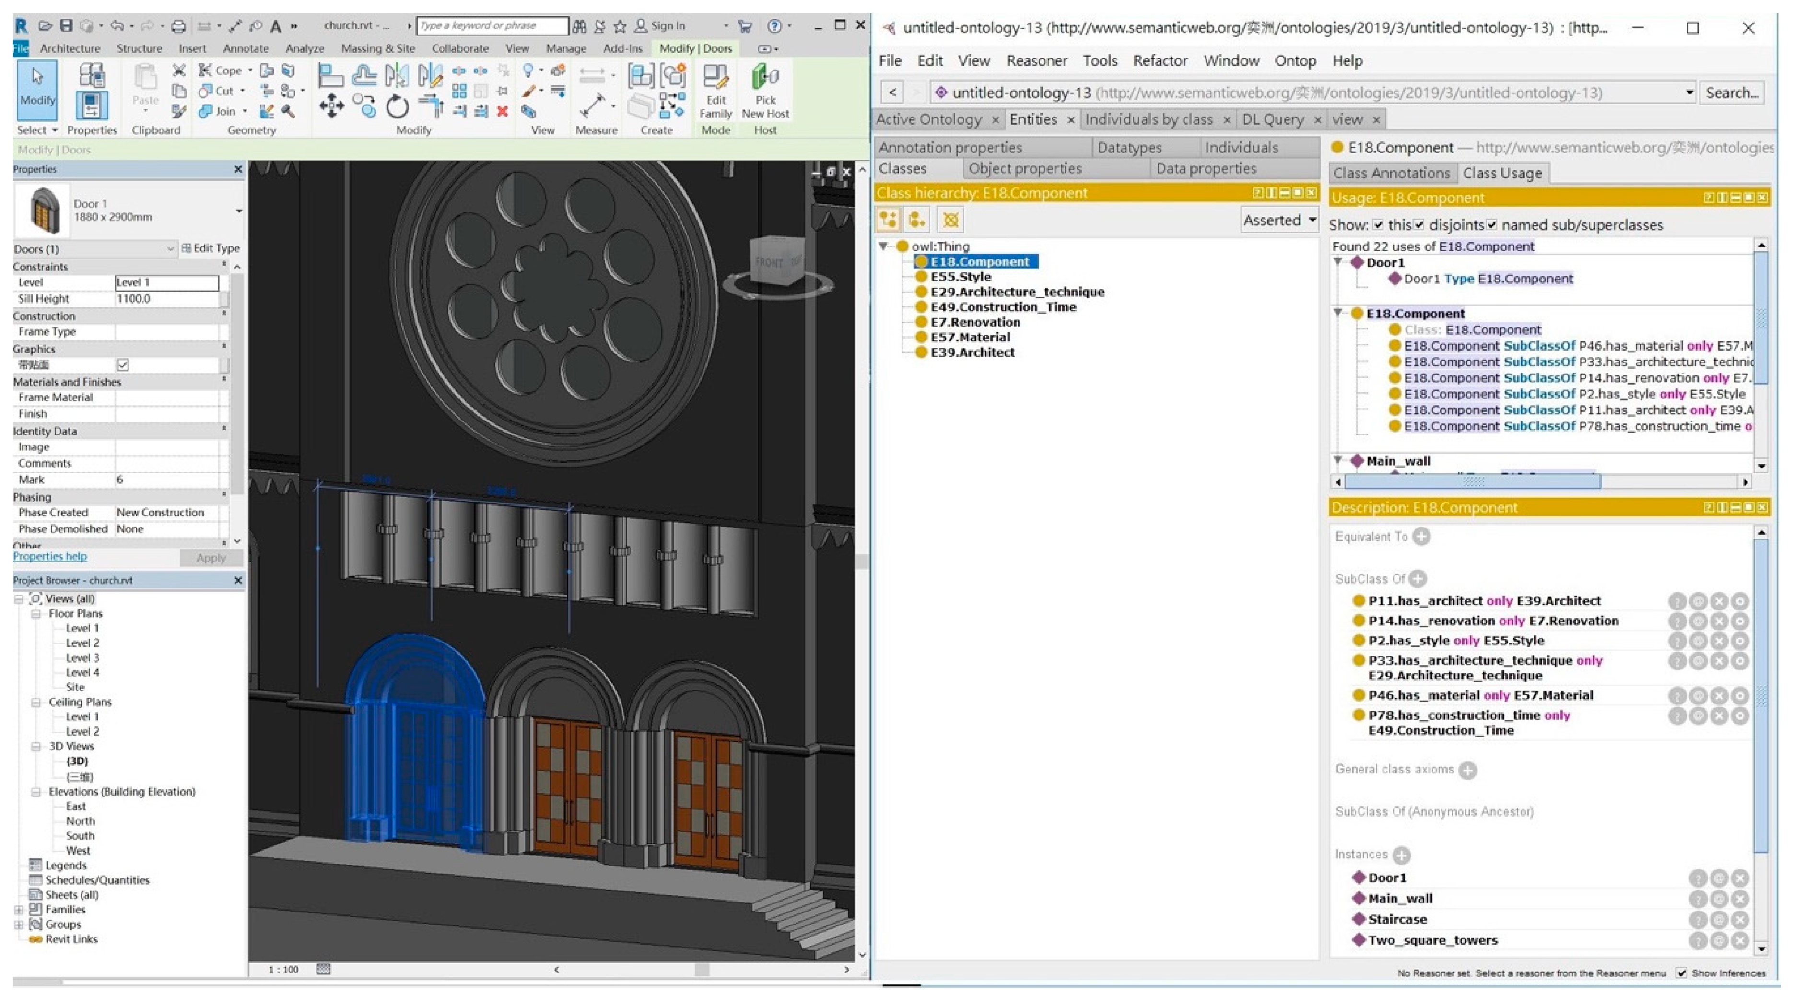The width and height of the screenshot is (1793, 1007).
Task: Click the Edit Type button
Action: (x=211, y=248)
